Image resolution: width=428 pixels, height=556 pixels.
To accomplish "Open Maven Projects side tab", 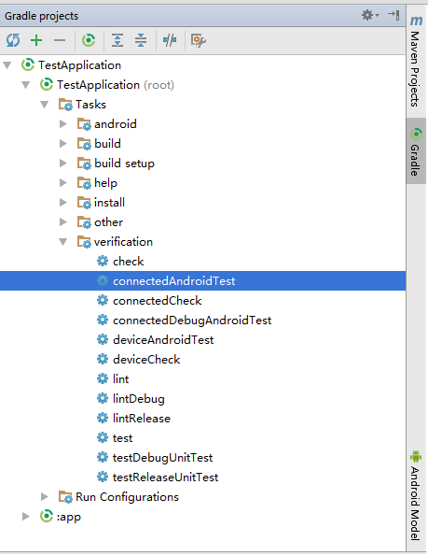I will (x=416, y=61).
